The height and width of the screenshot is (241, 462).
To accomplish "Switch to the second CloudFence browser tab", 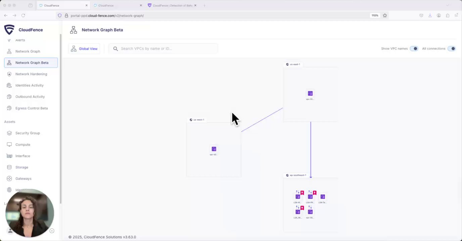I will [118, 5].
